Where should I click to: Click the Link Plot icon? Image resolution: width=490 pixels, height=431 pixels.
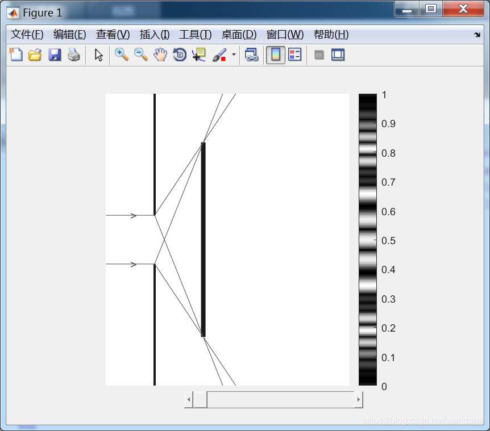coord(252,55)
